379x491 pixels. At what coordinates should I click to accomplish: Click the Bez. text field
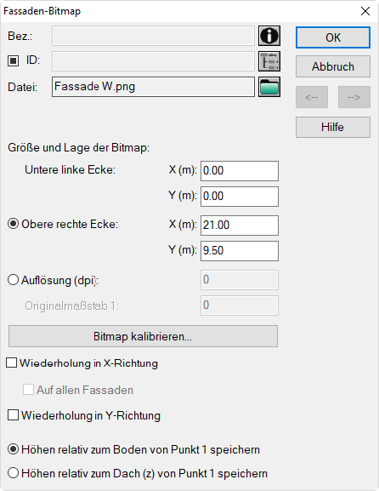pyautogui.click(x=153, y=36)
